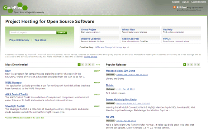Open the Tag Cloud link

[41, 40]
